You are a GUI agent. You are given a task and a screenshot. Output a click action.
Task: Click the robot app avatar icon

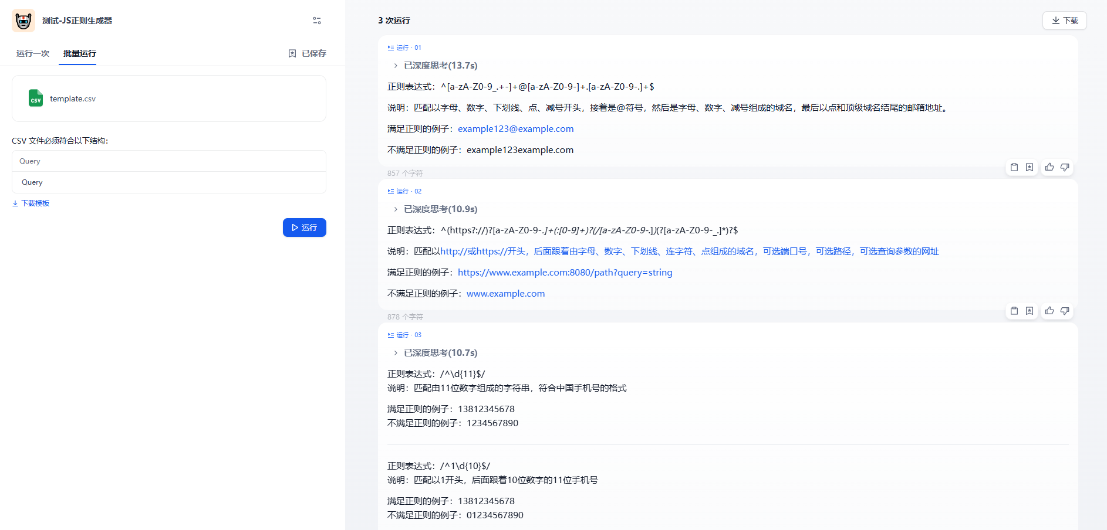click(x=23, y=21)
